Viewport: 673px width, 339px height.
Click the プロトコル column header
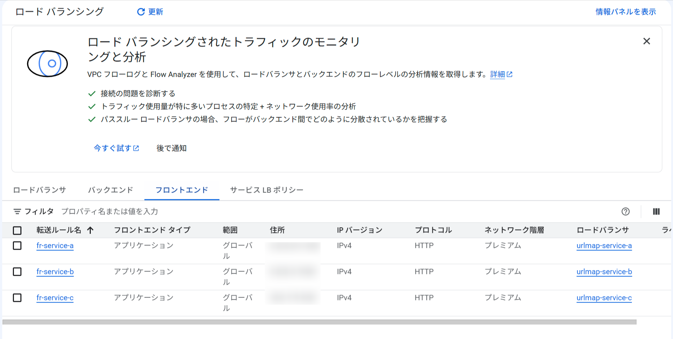(x=434, y=230)
